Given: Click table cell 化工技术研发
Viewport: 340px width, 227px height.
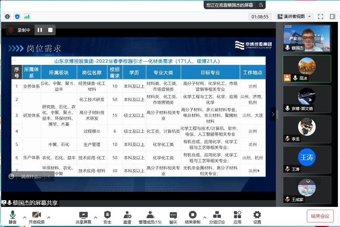Looking at the screenshot, I should pyautogui.click(x=92, y=99).
